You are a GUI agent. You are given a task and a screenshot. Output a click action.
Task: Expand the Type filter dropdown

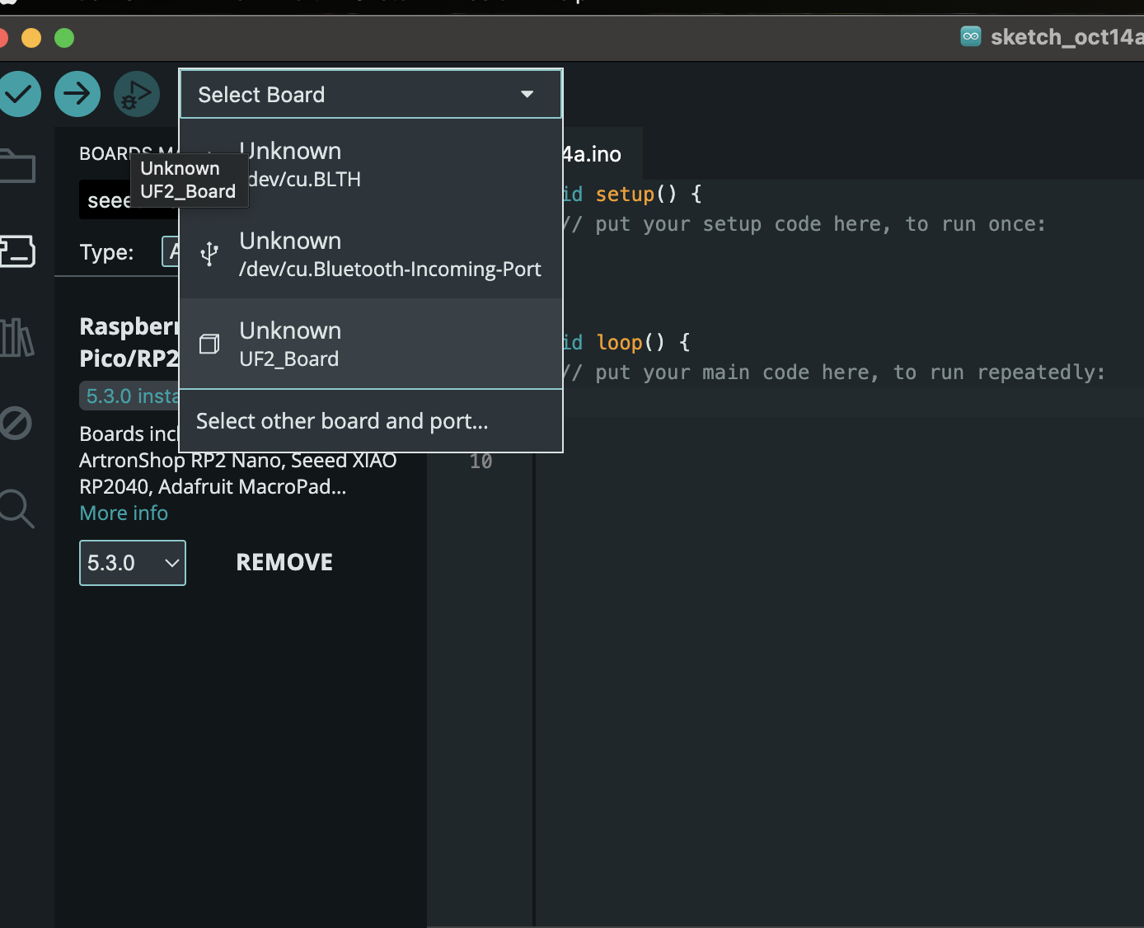(x=171, y=252)
